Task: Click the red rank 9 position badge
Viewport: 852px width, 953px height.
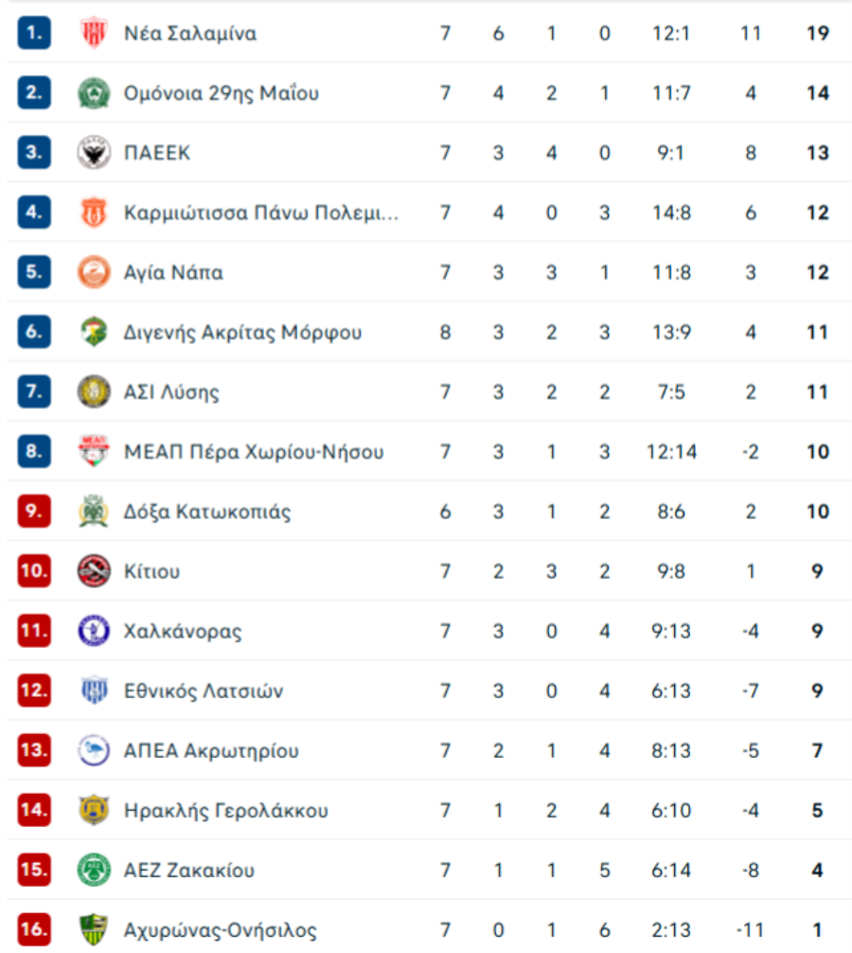Action: point(34,512)
